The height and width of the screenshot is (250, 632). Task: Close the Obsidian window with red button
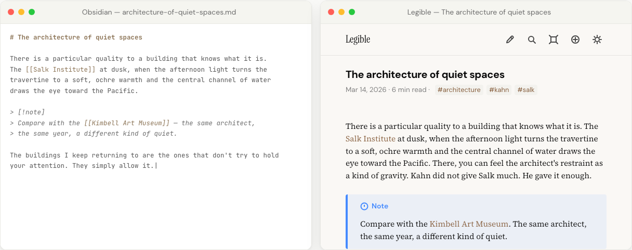pyautogui.click(x=11, y=12)
